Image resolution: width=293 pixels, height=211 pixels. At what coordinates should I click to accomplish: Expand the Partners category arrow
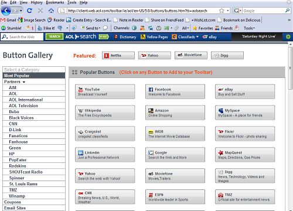tap(24, 82)
